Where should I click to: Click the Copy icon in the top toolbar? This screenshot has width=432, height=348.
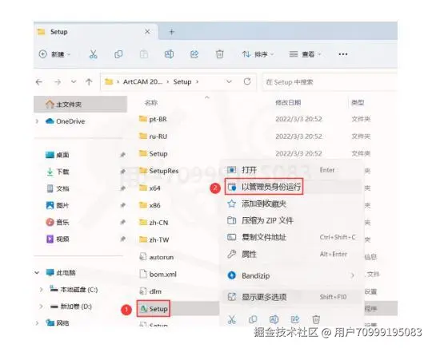coord(118,54)
